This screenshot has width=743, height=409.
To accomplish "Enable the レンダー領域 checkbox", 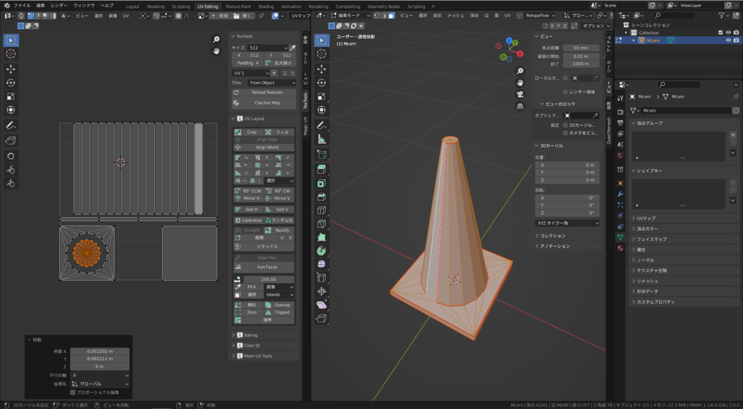I will tap(565, 92).
